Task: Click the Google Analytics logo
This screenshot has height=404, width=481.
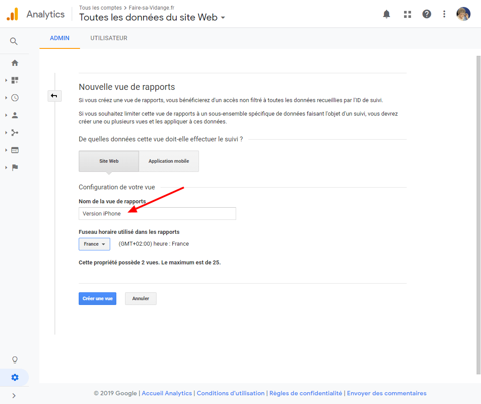Action: click(x=13, y=14)
